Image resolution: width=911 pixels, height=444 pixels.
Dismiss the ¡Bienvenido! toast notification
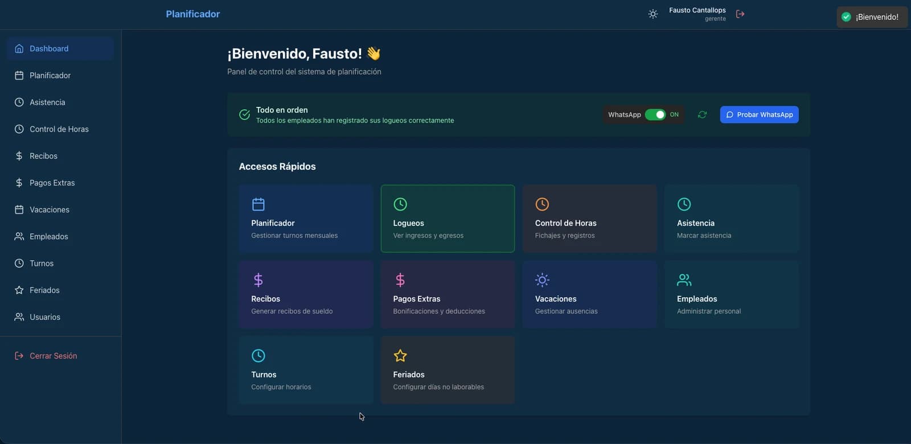click(872, 17)
